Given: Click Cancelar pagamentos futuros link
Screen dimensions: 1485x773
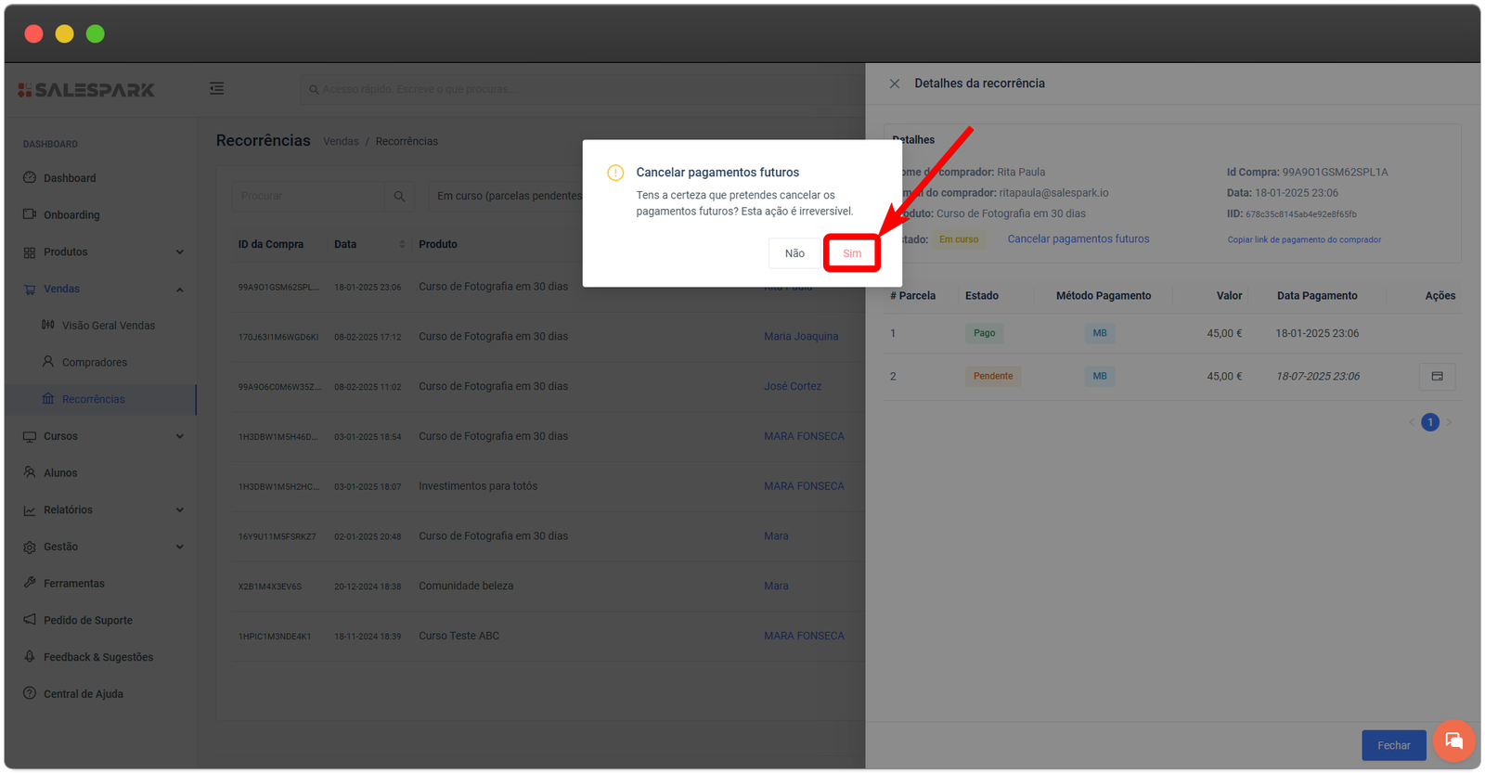Looking at the screenshot, I should pos(1078,239).
